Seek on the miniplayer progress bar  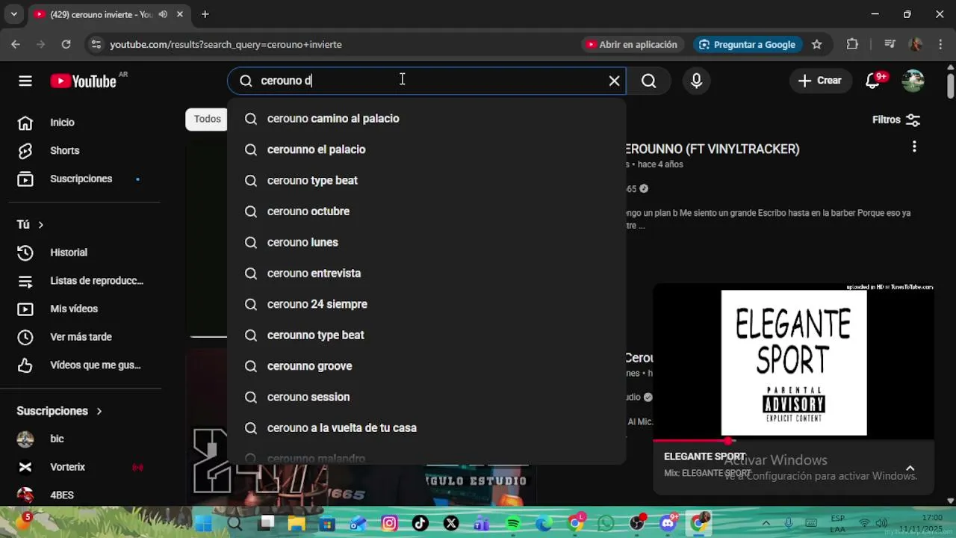coord(793,441)
